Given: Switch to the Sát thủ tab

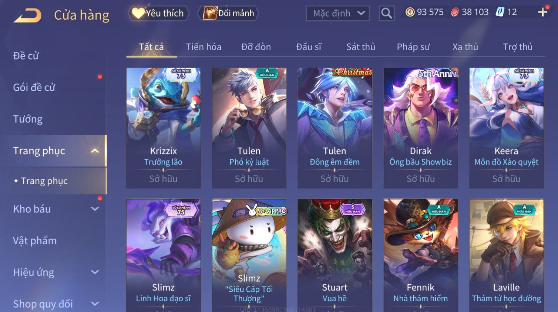Looking at the screenshot, I should (361, 47).
